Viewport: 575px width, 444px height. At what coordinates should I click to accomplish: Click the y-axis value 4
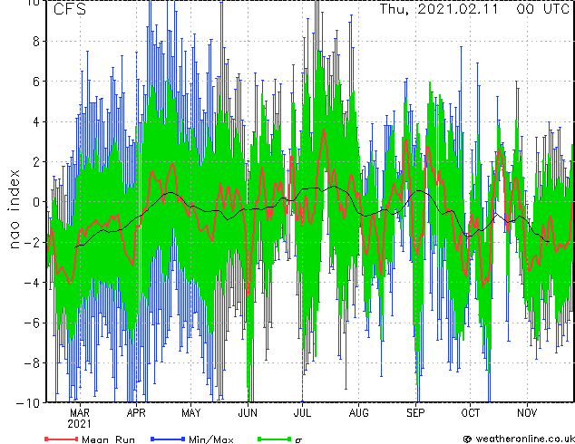[x=36, y=121]
